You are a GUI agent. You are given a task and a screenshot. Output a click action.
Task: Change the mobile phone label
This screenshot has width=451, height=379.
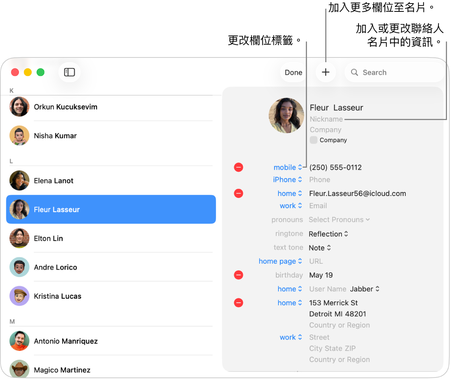click(x=288, y=167)
